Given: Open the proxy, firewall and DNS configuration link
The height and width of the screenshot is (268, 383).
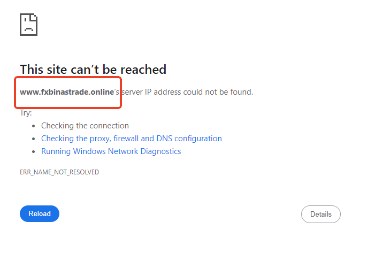Looking at the screenshot, I should 132,139.
